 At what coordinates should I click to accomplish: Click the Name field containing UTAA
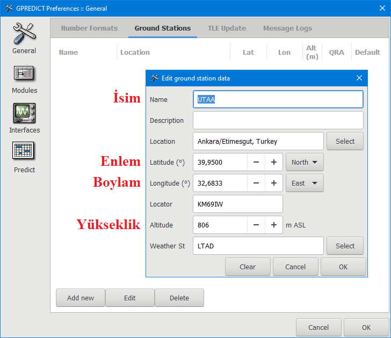pos(278,99)
